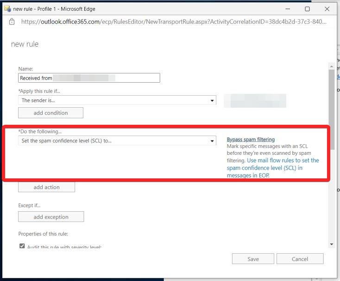
Task: Click the scrollbar up arrow
Action: (331, 67)
